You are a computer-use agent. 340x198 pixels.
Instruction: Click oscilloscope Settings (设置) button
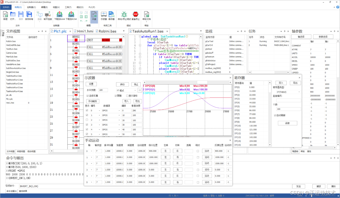pyautogui.click(x=91, y=84)
